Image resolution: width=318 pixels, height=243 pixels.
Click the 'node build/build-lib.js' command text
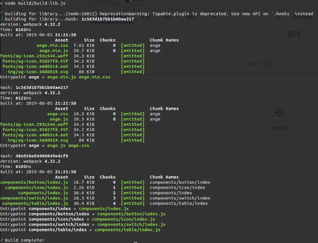pos(35,3)
